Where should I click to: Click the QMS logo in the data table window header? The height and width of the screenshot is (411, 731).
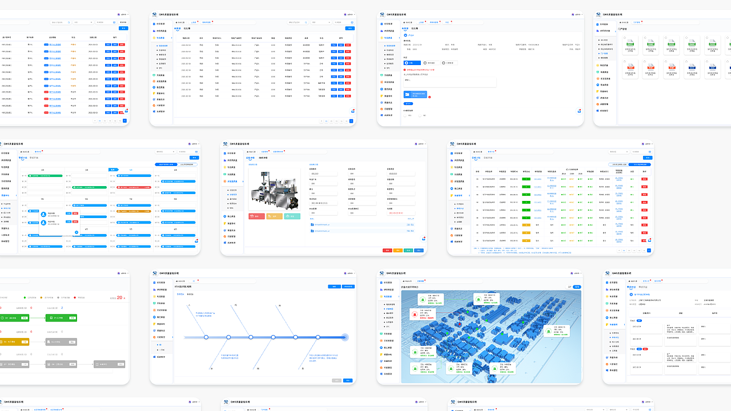(x=154, y=15)
